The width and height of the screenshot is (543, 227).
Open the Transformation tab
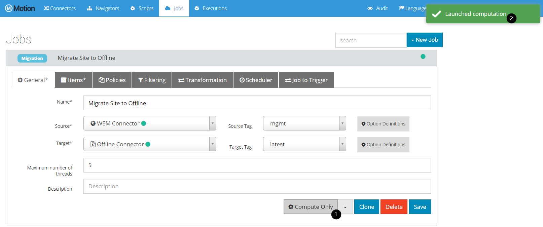point(203,80)
